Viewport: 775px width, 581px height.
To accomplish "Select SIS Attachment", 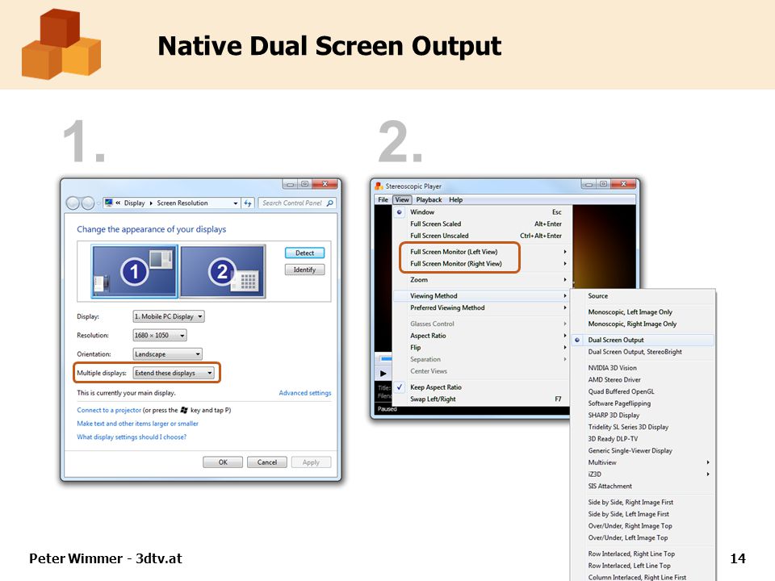I will (x=643, y=487).
